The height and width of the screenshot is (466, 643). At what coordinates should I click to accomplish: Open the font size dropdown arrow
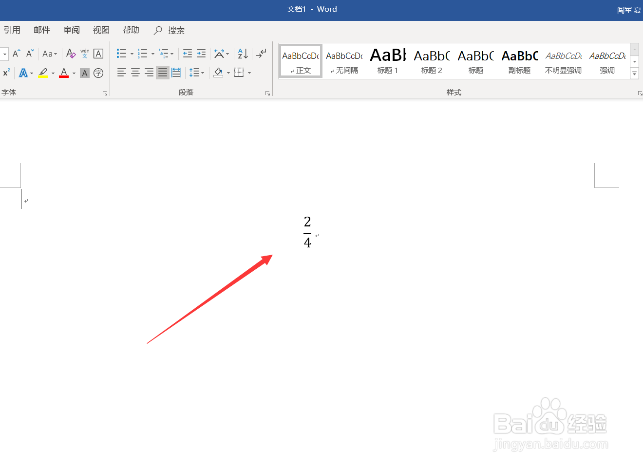[x=5, y=54]
